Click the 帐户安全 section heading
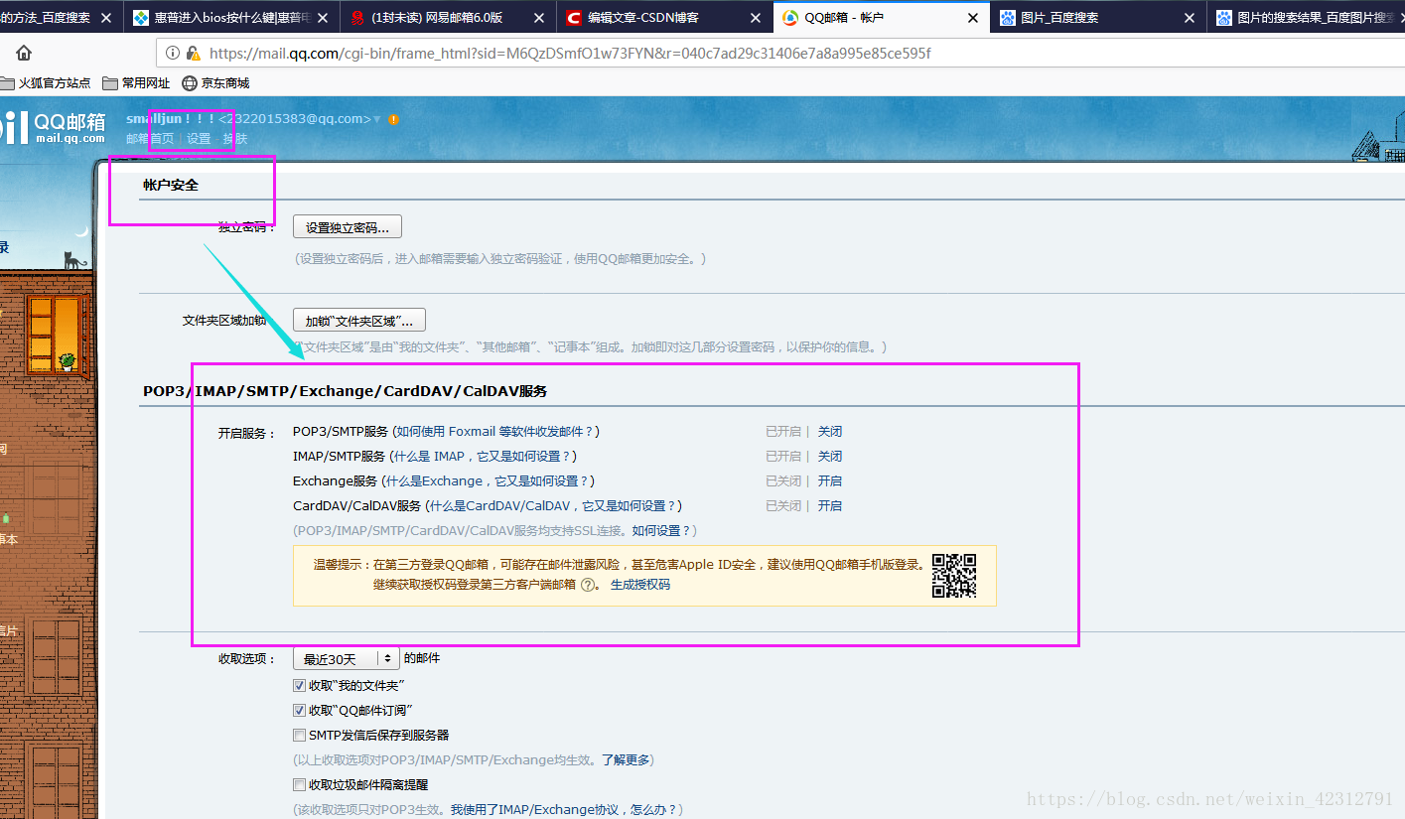This screenshot has height=819, width=1405. [x=171, y=186]
